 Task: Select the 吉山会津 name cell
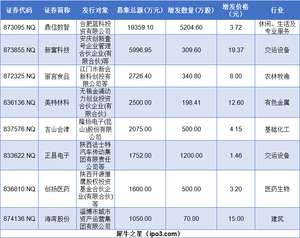coord(57,129)
